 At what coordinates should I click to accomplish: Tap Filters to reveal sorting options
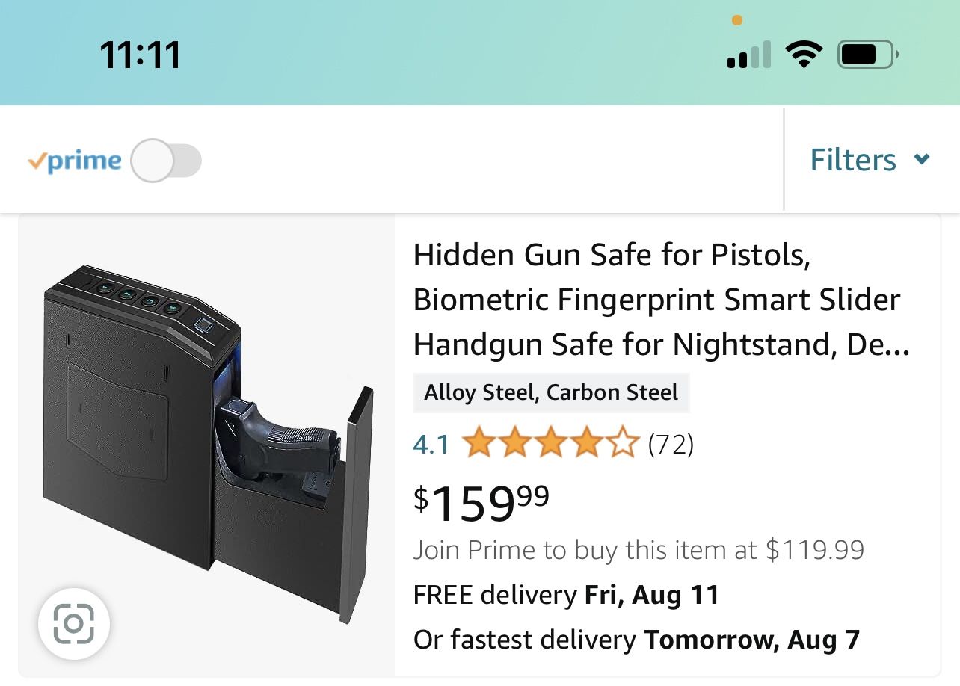[x=852, y=160]
